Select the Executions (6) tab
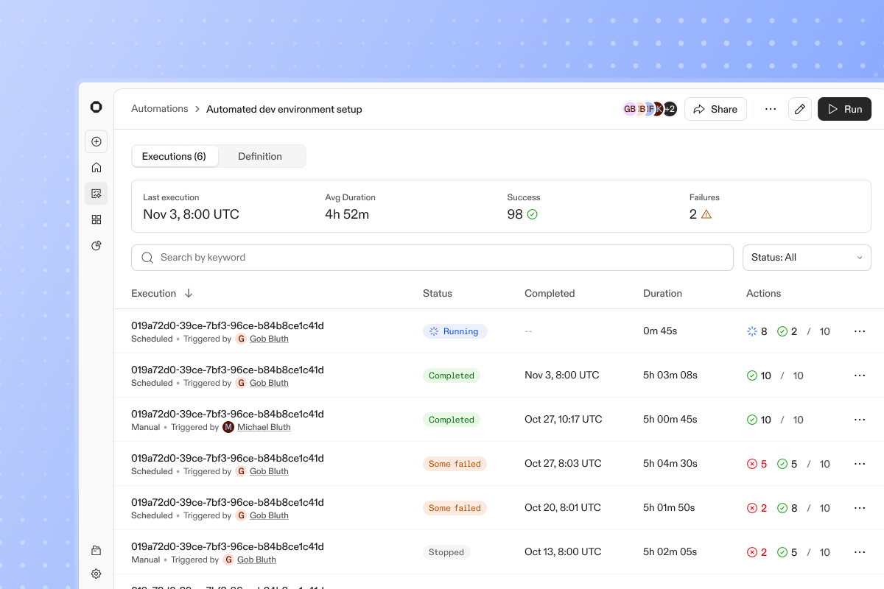This screenshot has height=589, width=884. coord(174,156)
